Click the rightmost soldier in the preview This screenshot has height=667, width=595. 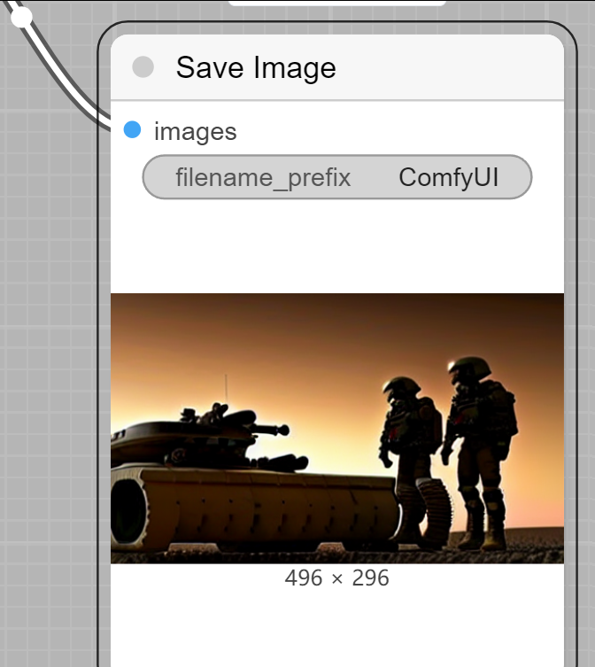480,451
